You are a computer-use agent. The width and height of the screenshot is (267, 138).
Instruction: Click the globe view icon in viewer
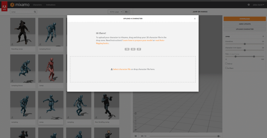(x=136, y=113)
